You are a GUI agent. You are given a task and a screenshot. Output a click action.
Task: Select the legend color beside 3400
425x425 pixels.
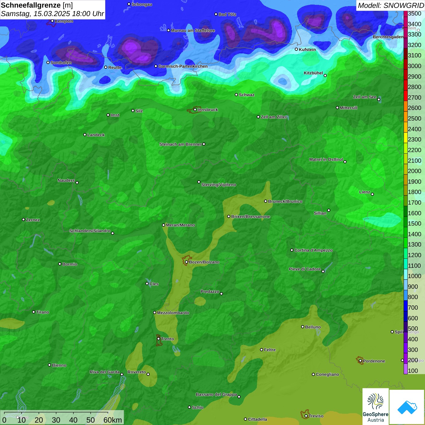click(x=406, y=22)
